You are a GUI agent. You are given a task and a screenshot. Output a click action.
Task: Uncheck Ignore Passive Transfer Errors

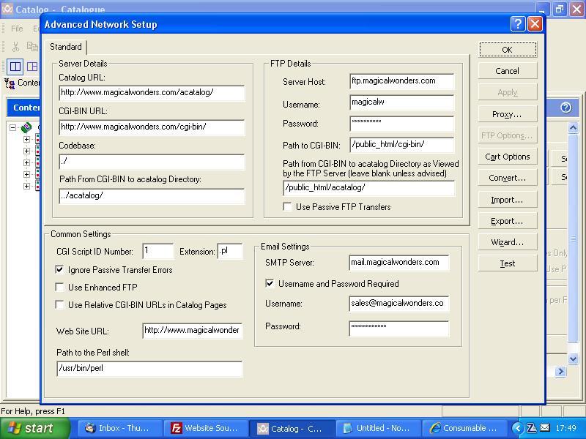click(60, 270)
